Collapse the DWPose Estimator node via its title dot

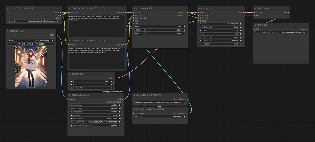click(70, 95)
